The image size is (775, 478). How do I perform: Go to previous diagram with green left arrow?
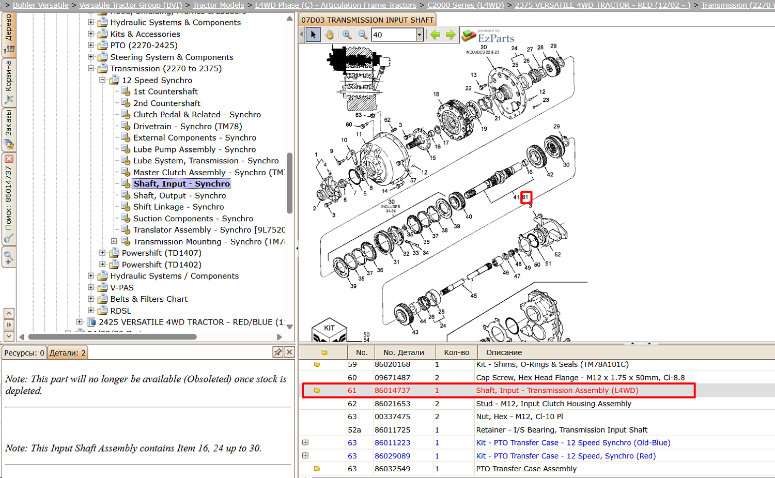point(435,35)
